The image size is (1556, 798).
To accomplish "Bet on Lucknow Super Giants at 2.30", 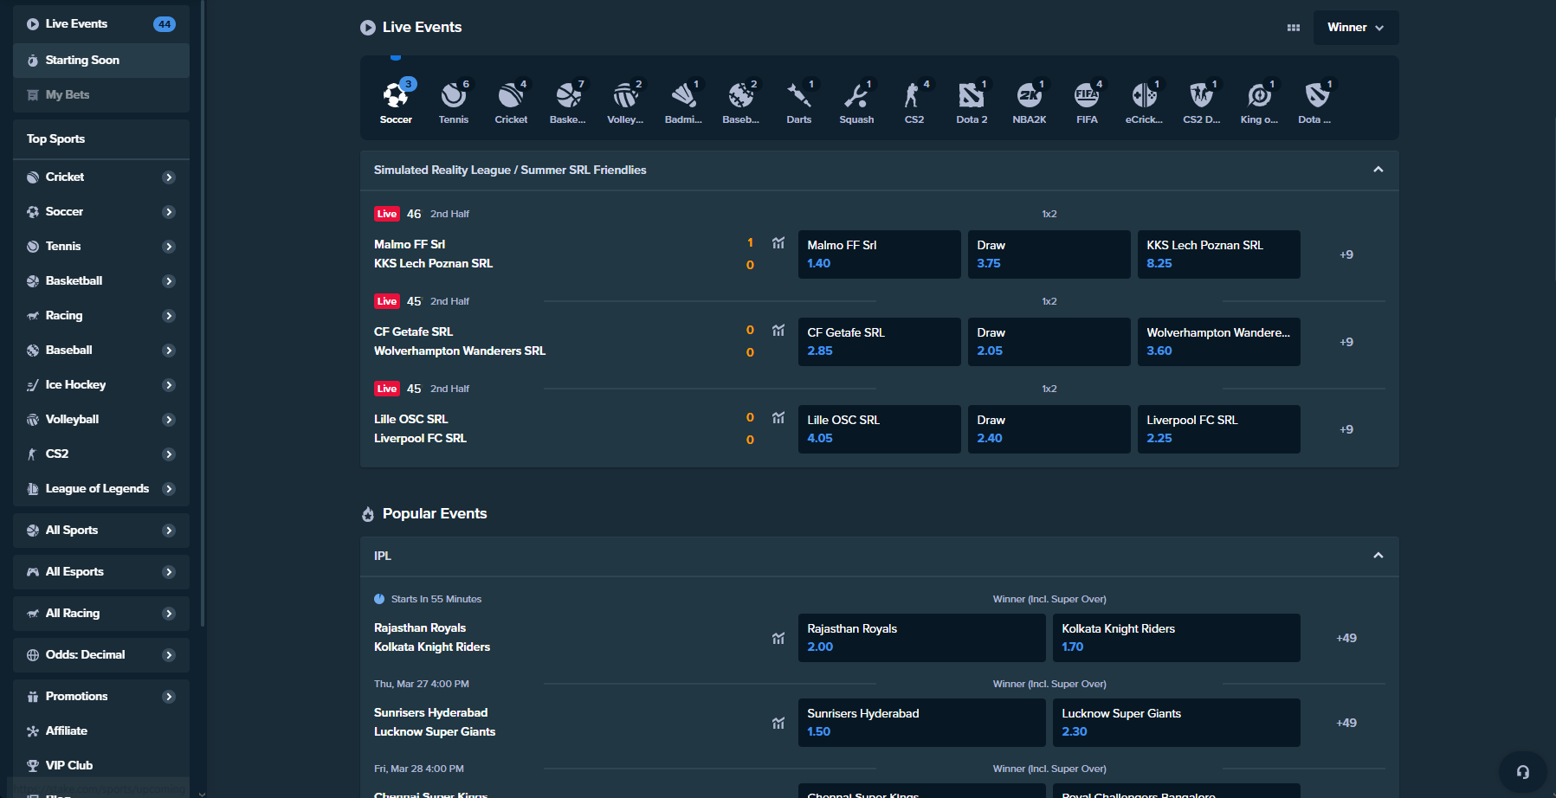I will 1176,723.
